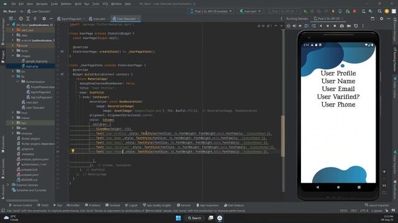
Task: Open the VCS menu
Action: (x=105, y=4)
